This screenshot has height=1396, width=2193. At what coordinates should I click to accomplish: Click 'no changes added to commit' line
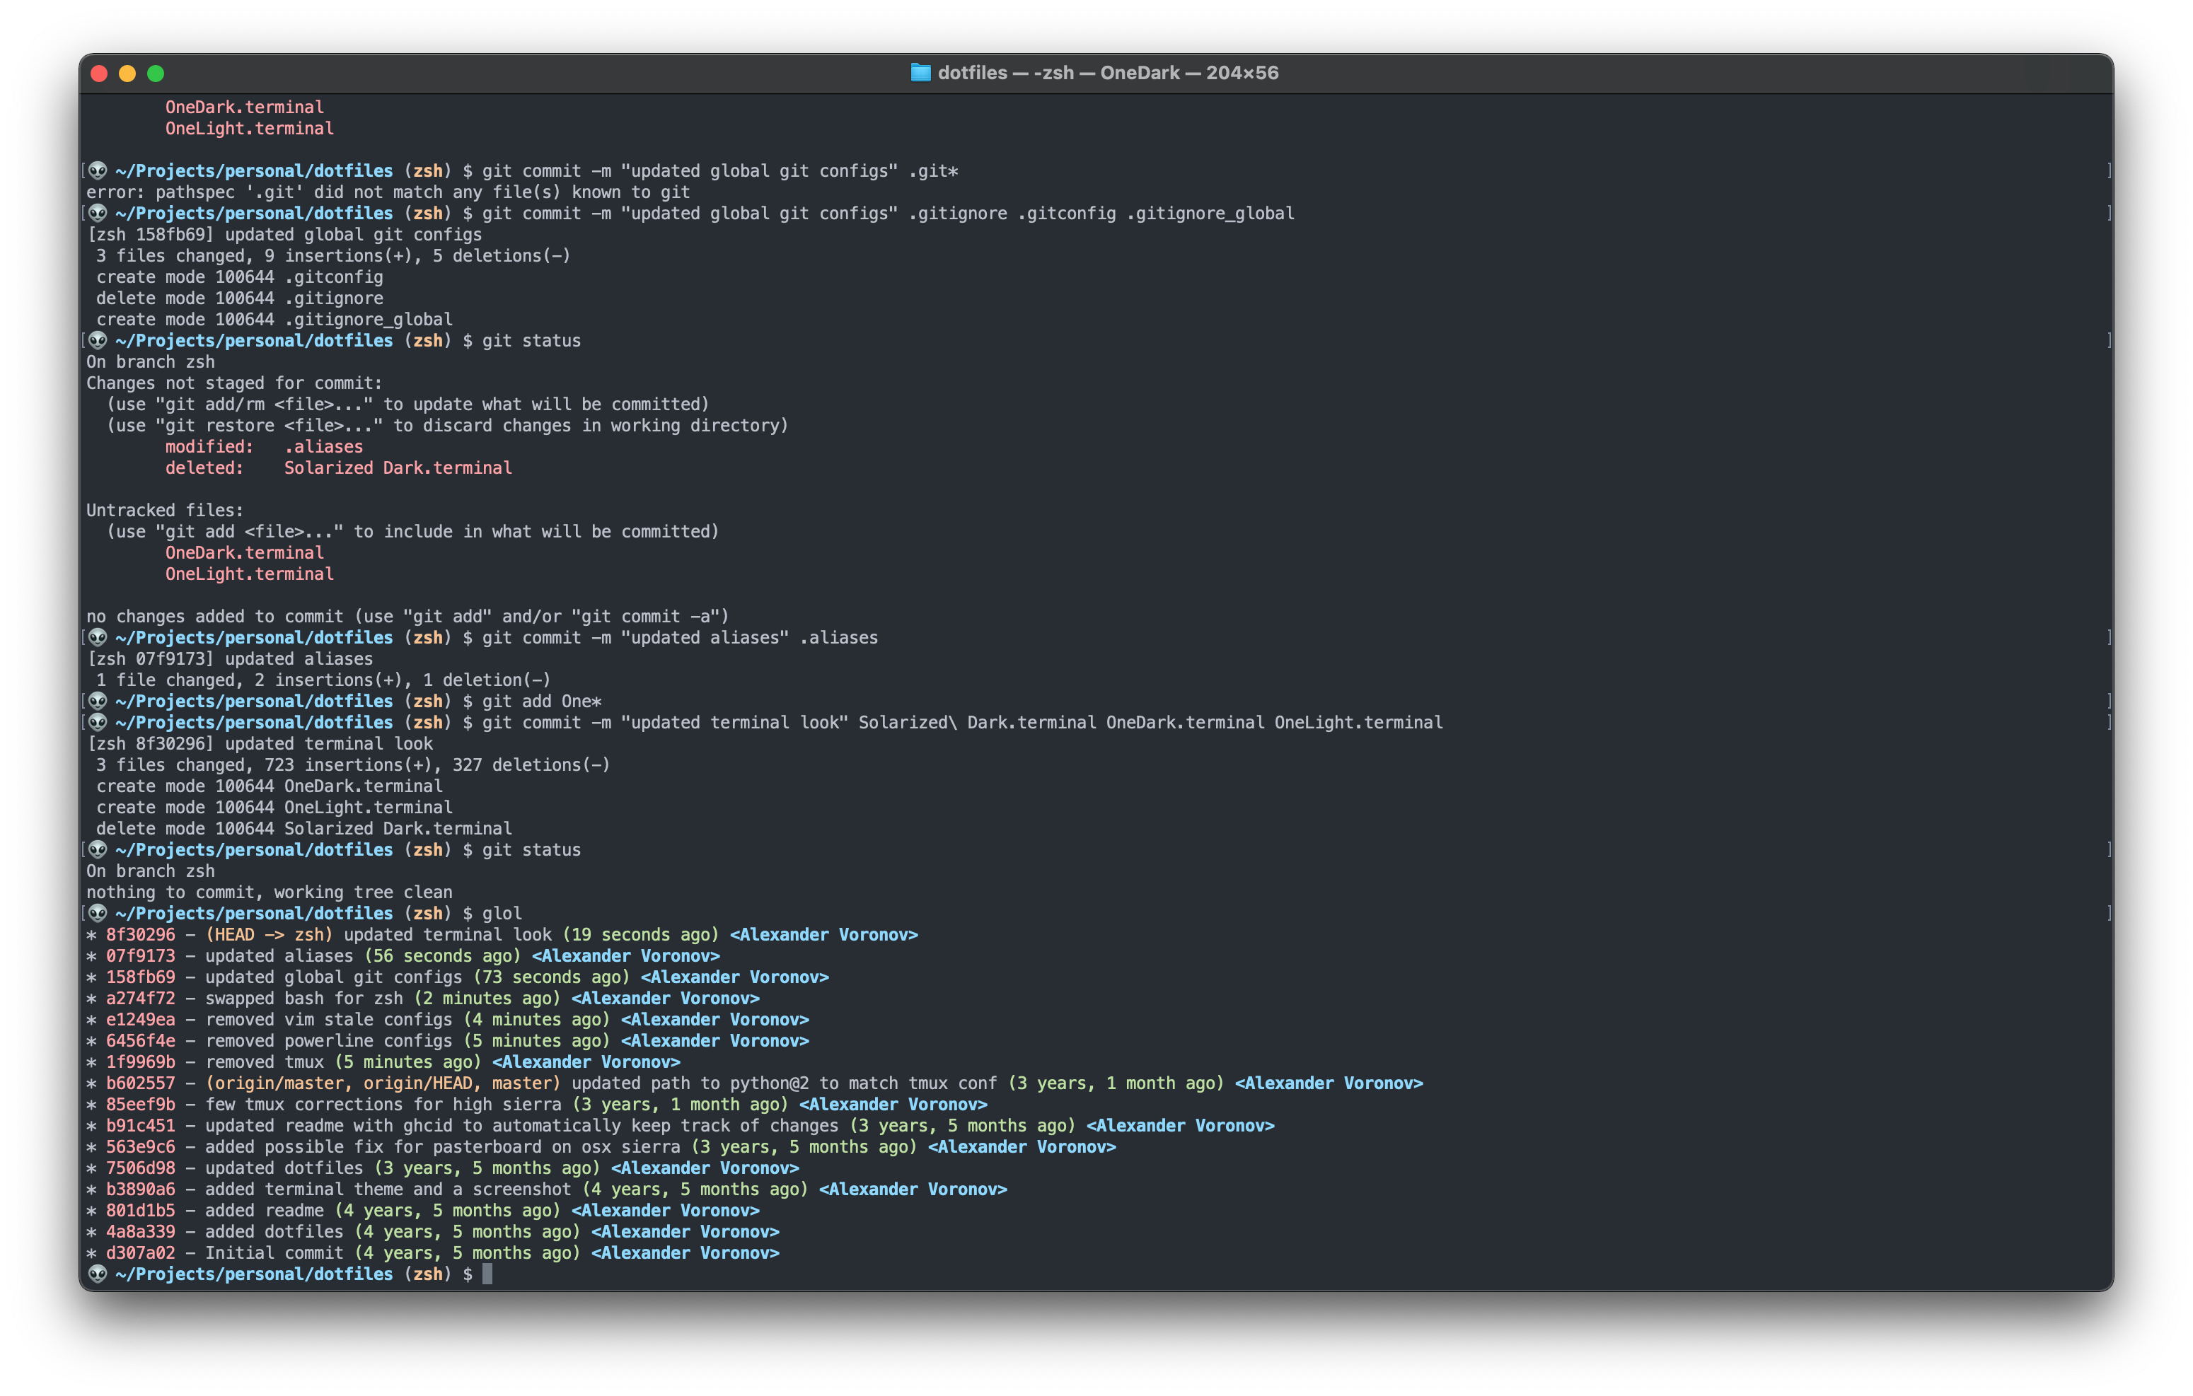(x=407, y=617)
